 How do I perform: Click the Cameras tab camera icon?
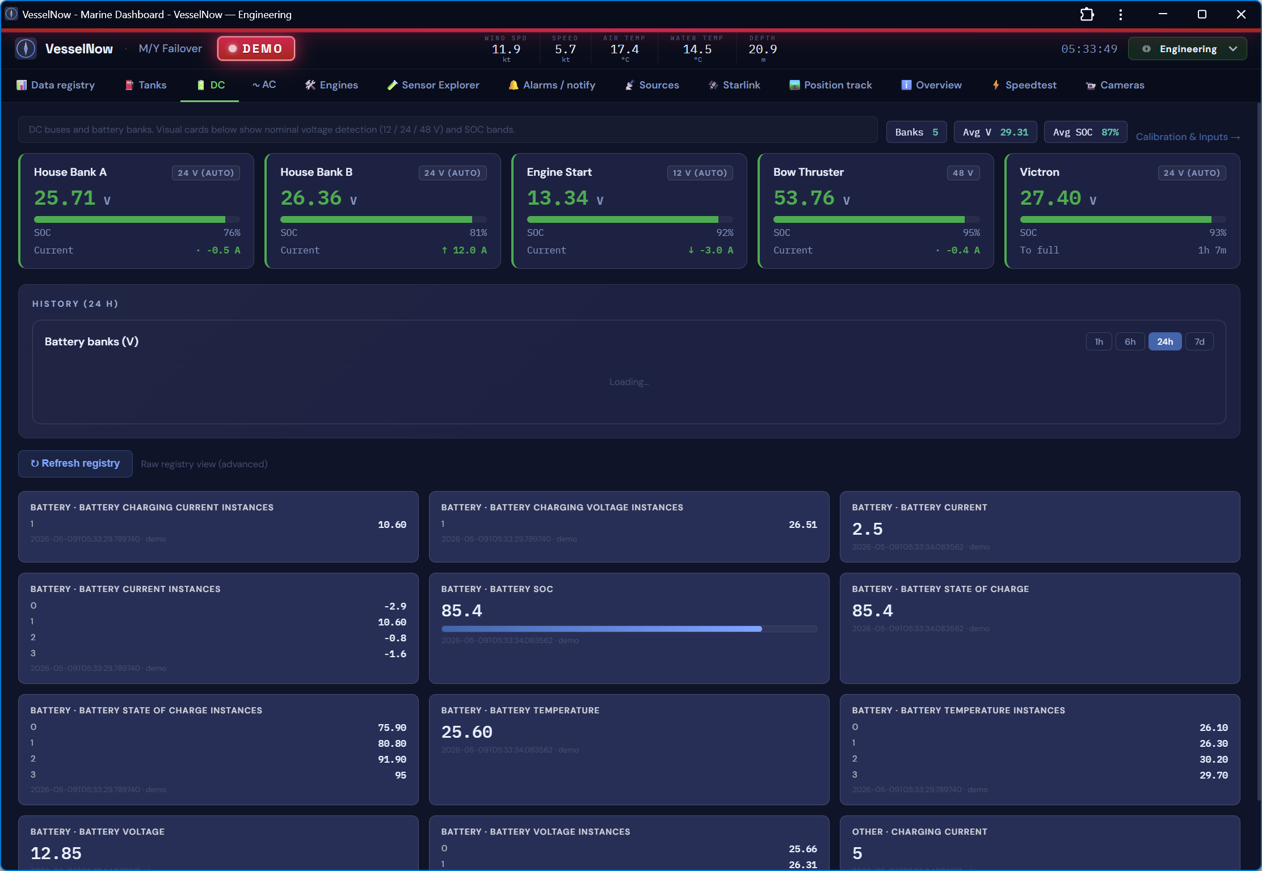(1091, 86)
